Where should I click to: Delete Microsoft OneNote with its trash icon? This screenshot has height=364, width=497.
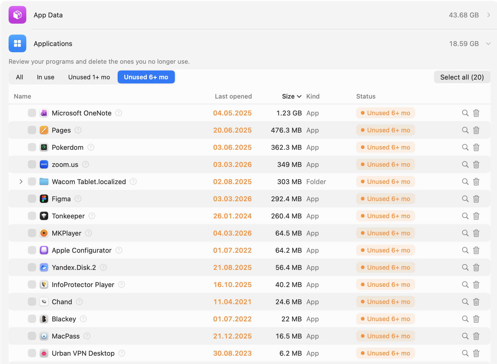tap(476, 113)
